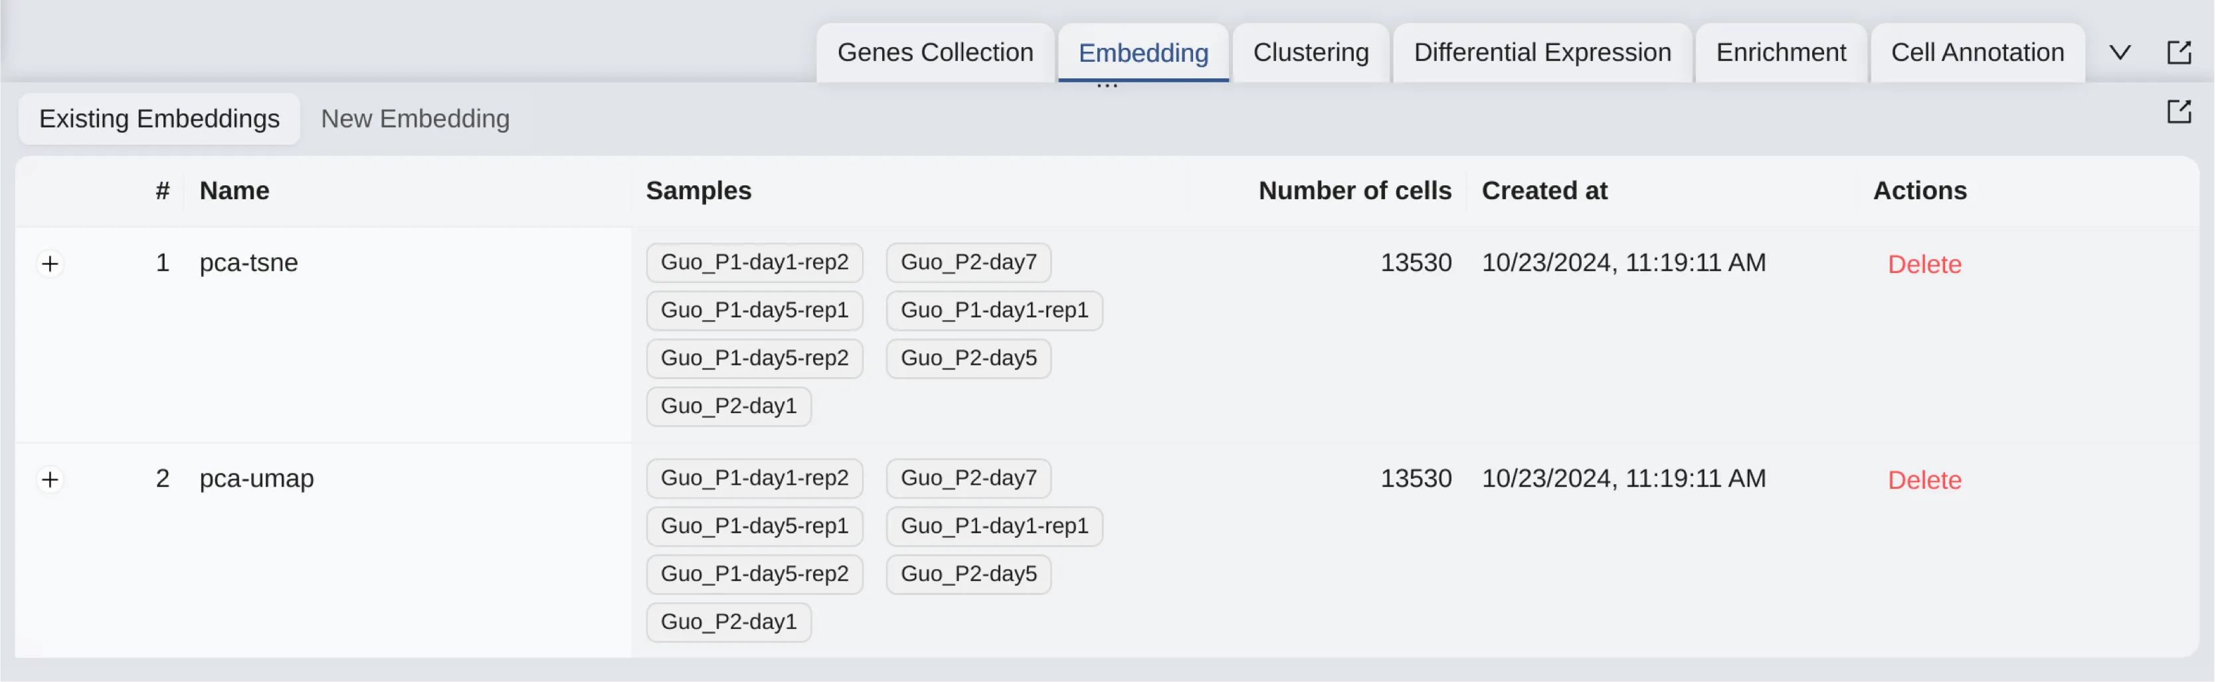The image size is (2216, 682).
Task: Expand the pca-umap row details
Action: [x=50, y=479]
